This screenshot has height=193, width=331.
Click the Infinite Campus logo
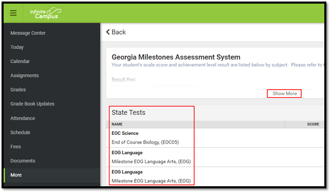pos(45,13)
